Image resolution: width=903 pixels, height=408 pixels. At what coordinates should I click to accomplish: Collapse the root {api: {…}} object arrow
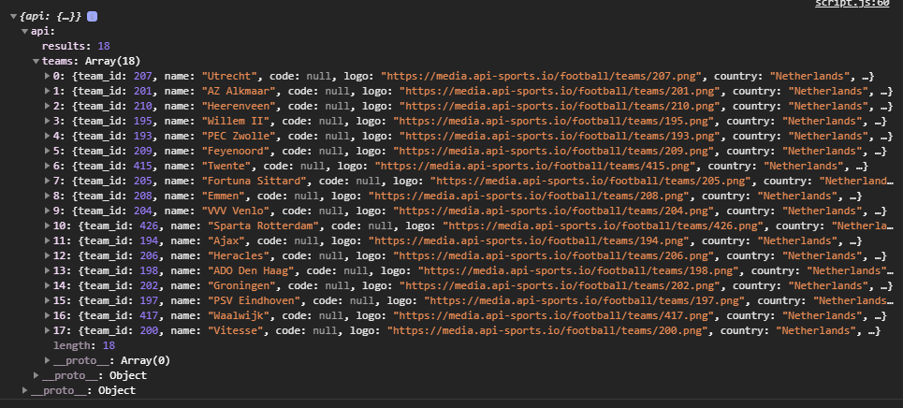13,17
